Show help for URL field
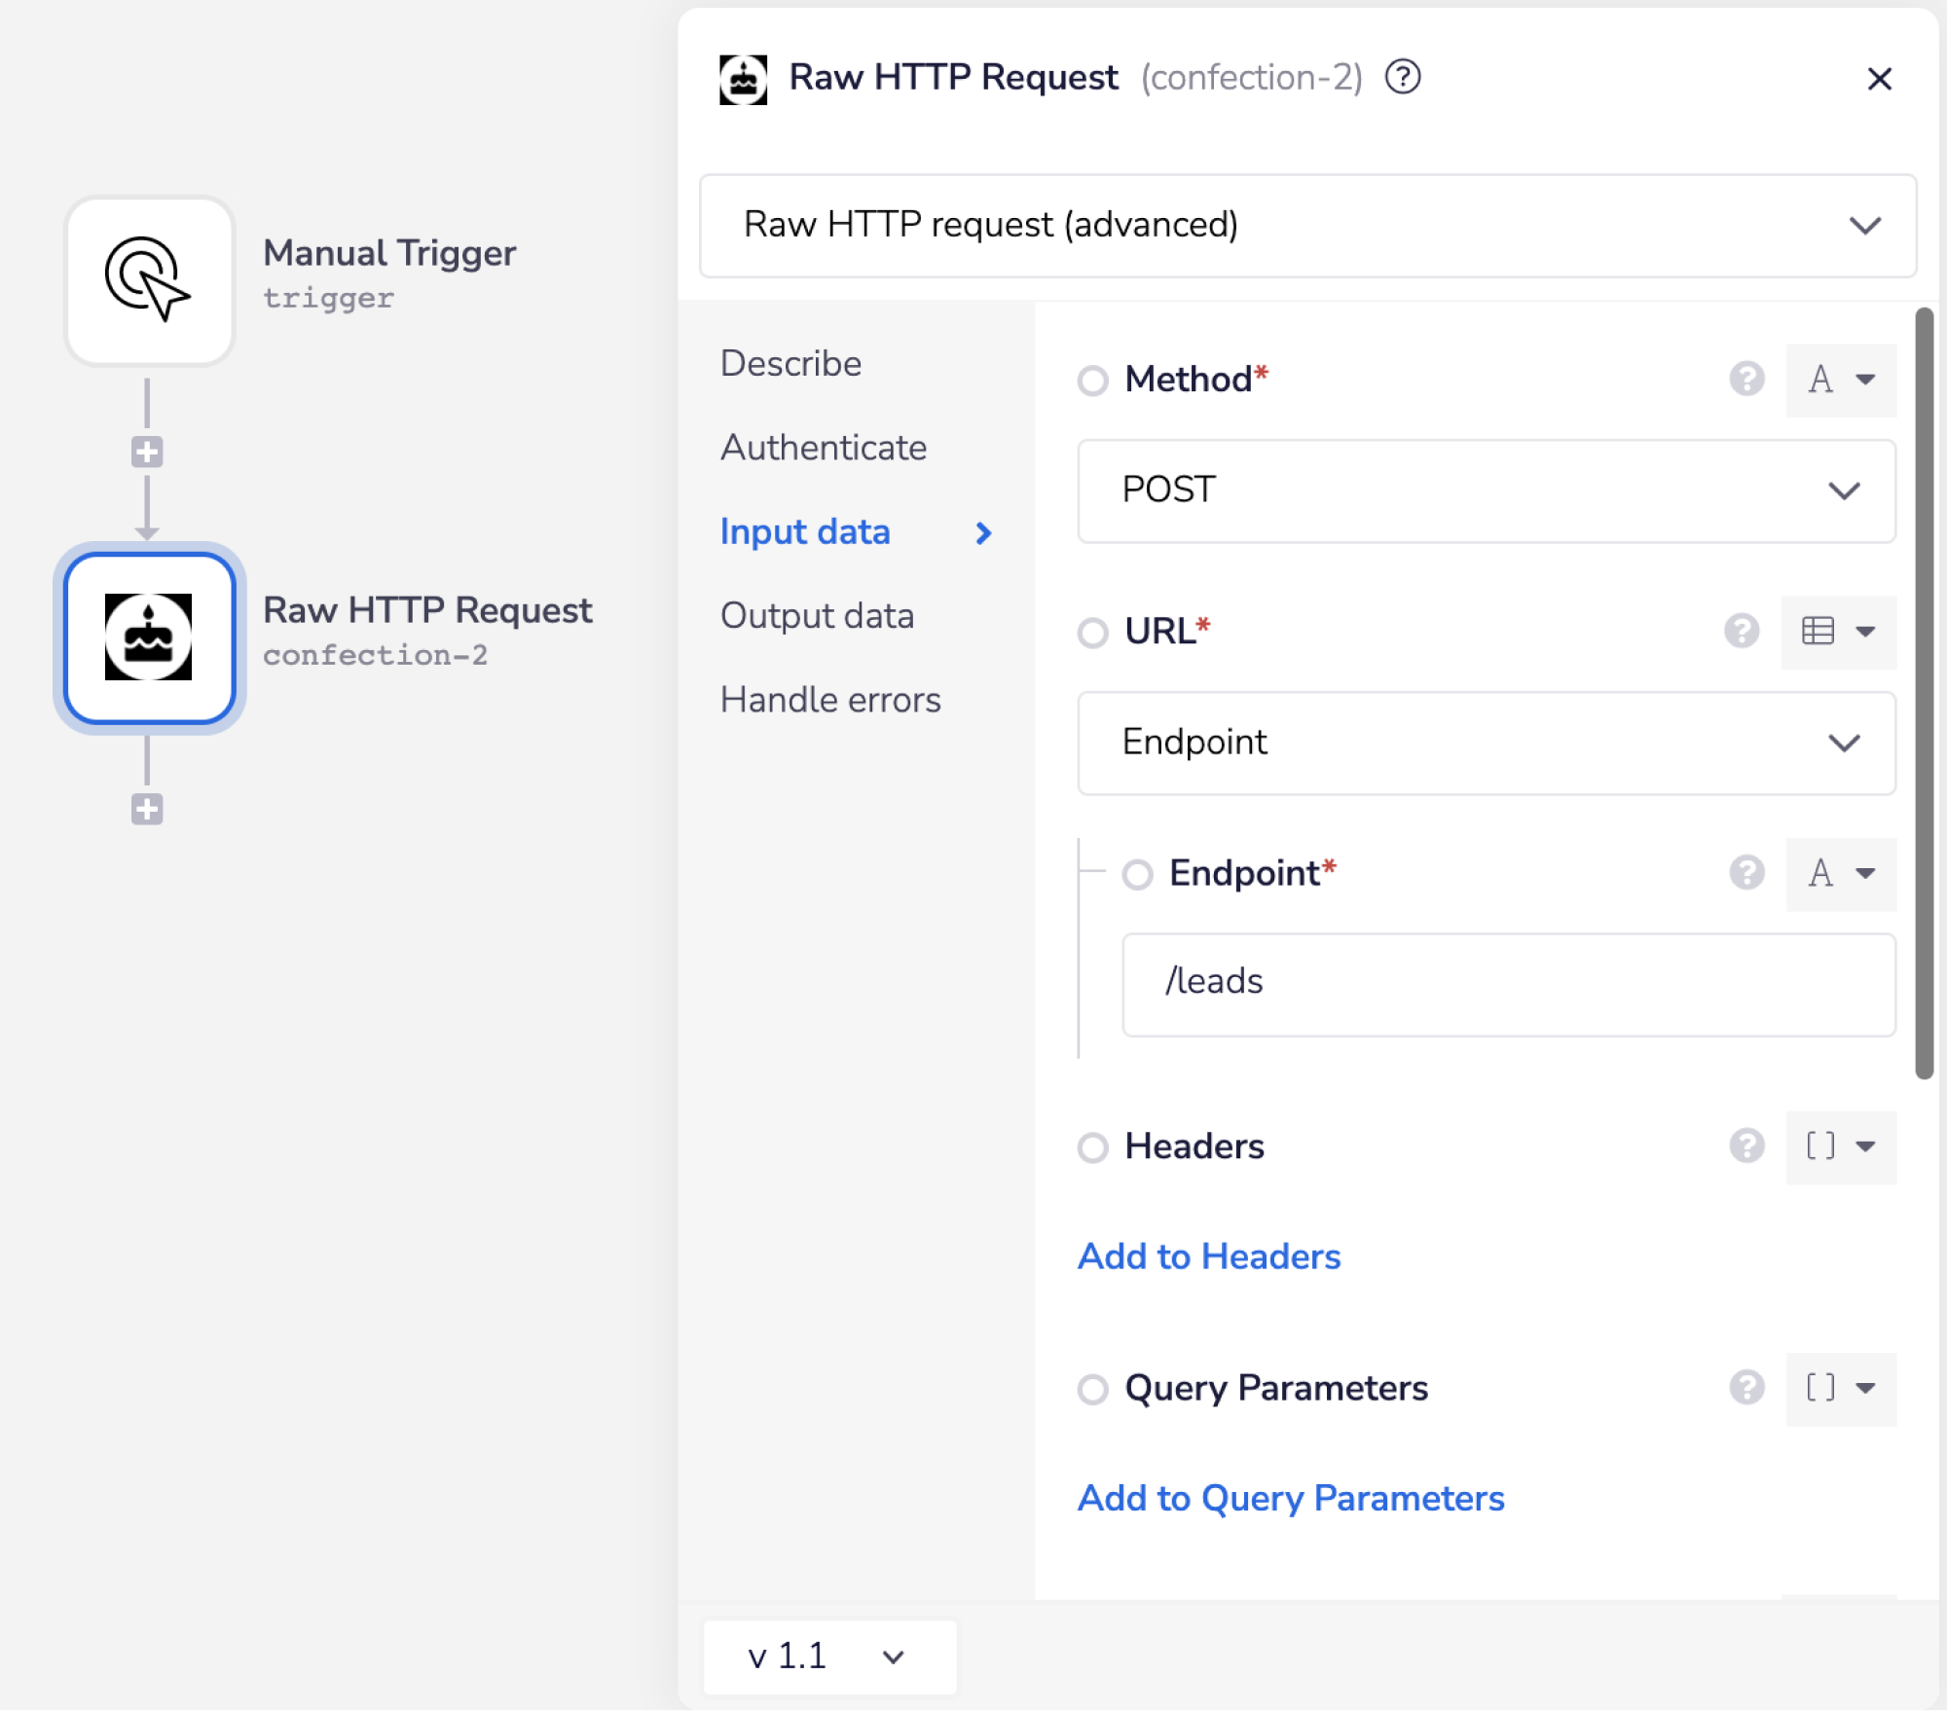1947x1711 pixels. click(x=1742, y=631)
